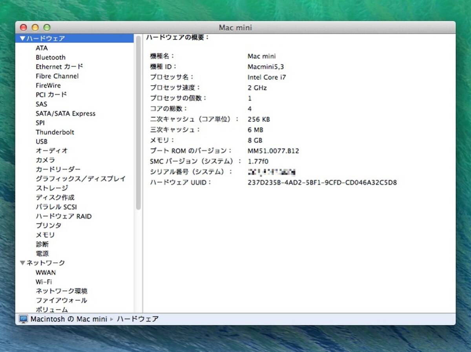Image resolution: width=471 pixels, height=352 pixels.
Task: Click the hardware UUID value
Action: click(x=322, y=182)
